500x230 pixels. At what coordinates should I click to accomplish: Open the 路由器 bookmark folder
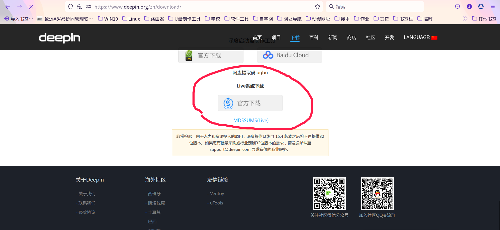click(x=154, y=19)
